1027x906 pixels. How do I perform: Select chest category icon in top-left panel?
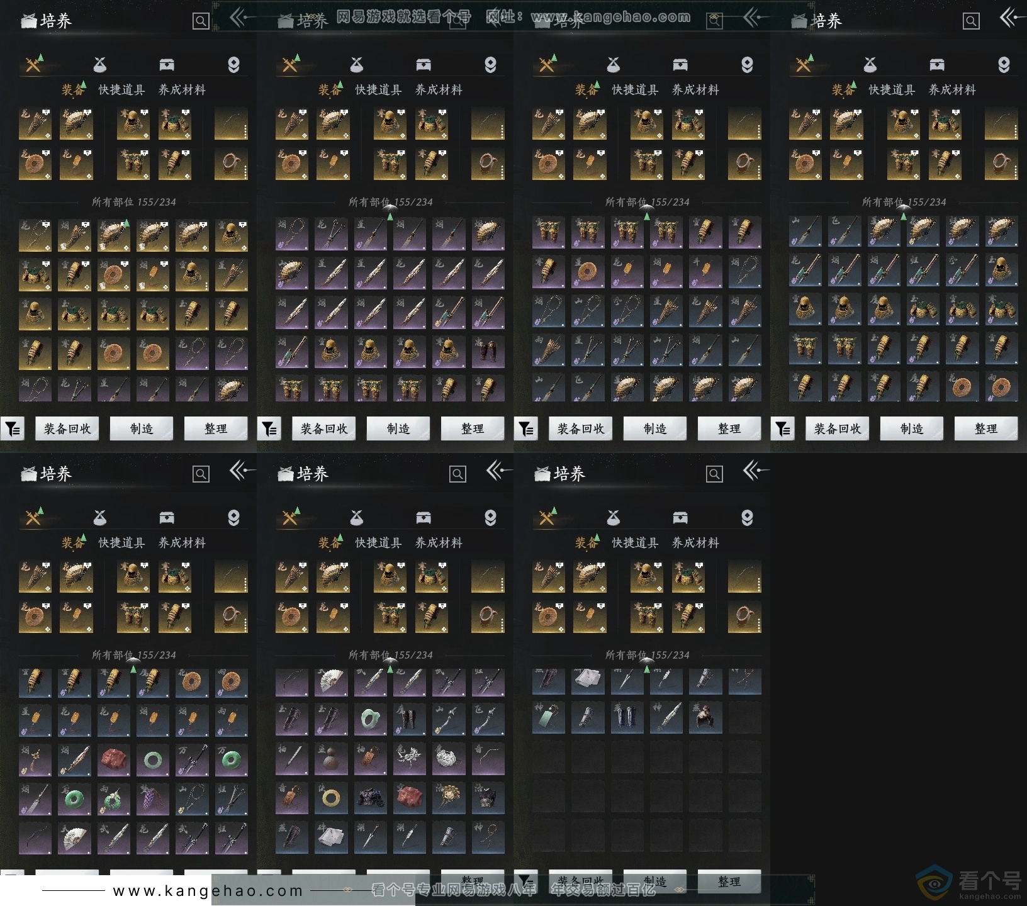[x=167, y=64]
